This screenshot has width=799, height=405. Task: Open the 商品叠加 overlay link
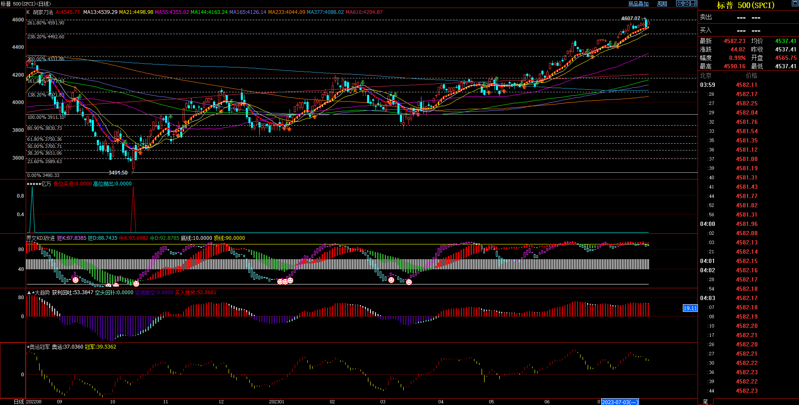tap(638, 4)
